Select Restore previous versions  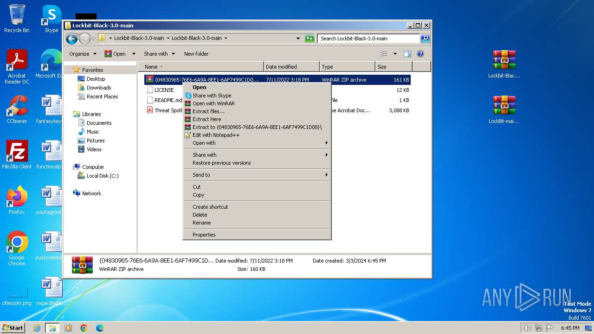pyautogui.click(x=257, y=163)
